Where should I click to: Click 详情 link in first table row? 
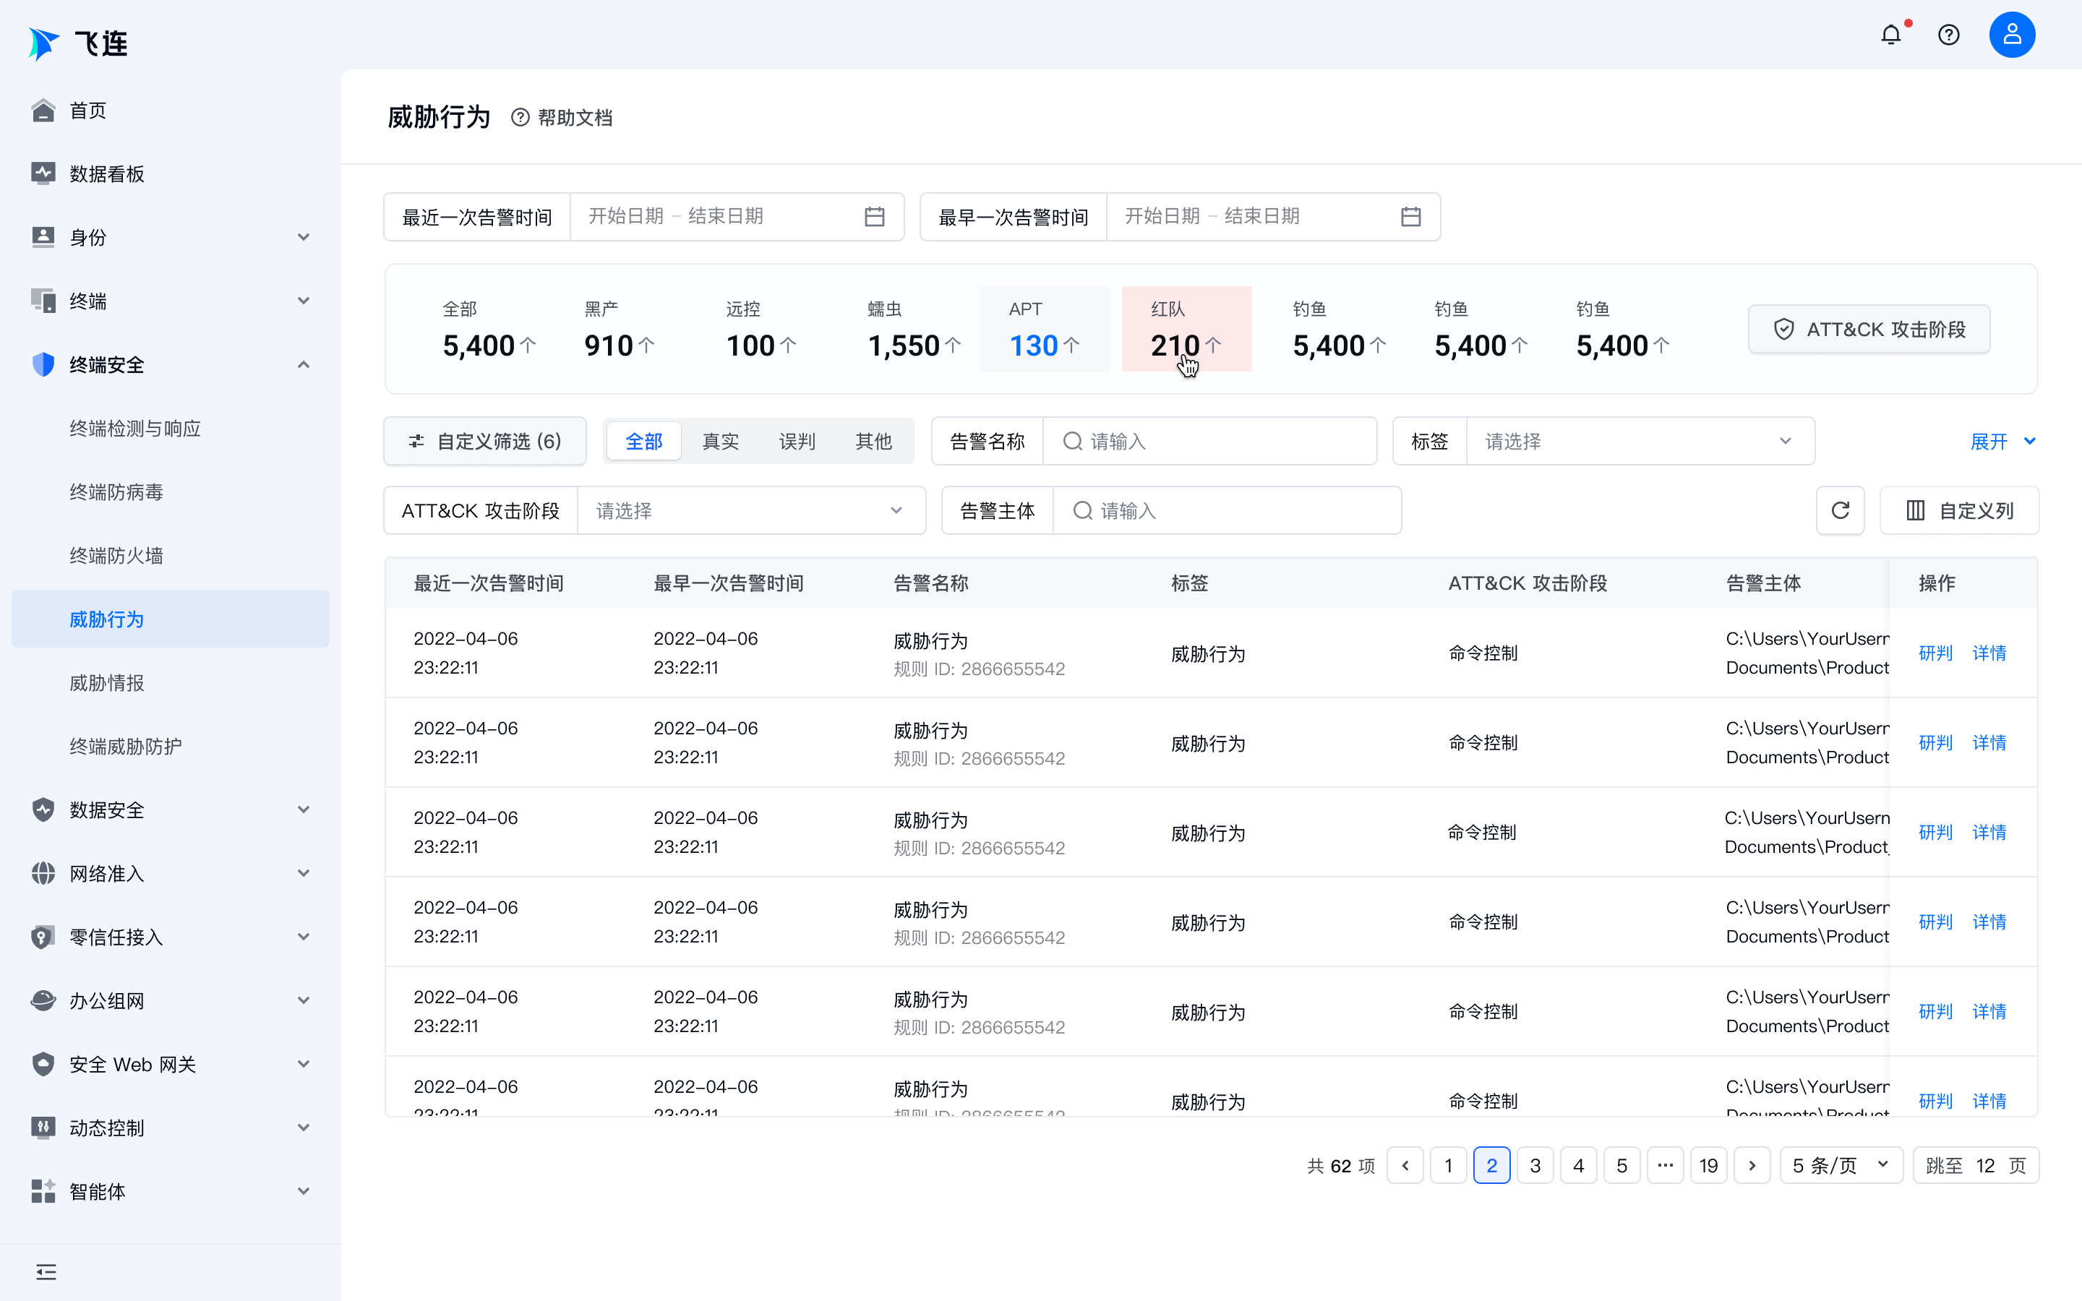coord(1989,653)
